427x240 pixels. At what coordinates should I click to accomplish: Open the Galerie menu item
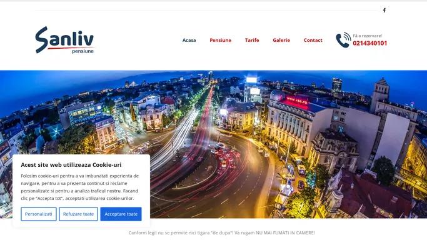tap(281, 40)
